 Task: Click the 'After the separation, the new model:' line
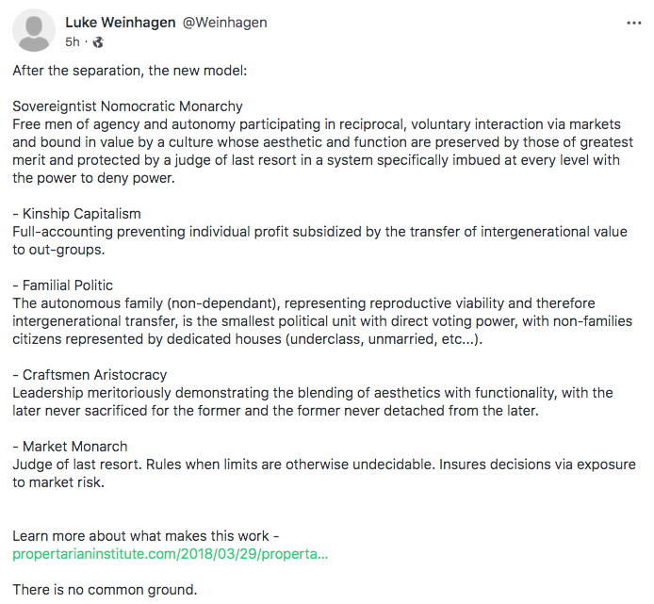(x=129, y=71)
